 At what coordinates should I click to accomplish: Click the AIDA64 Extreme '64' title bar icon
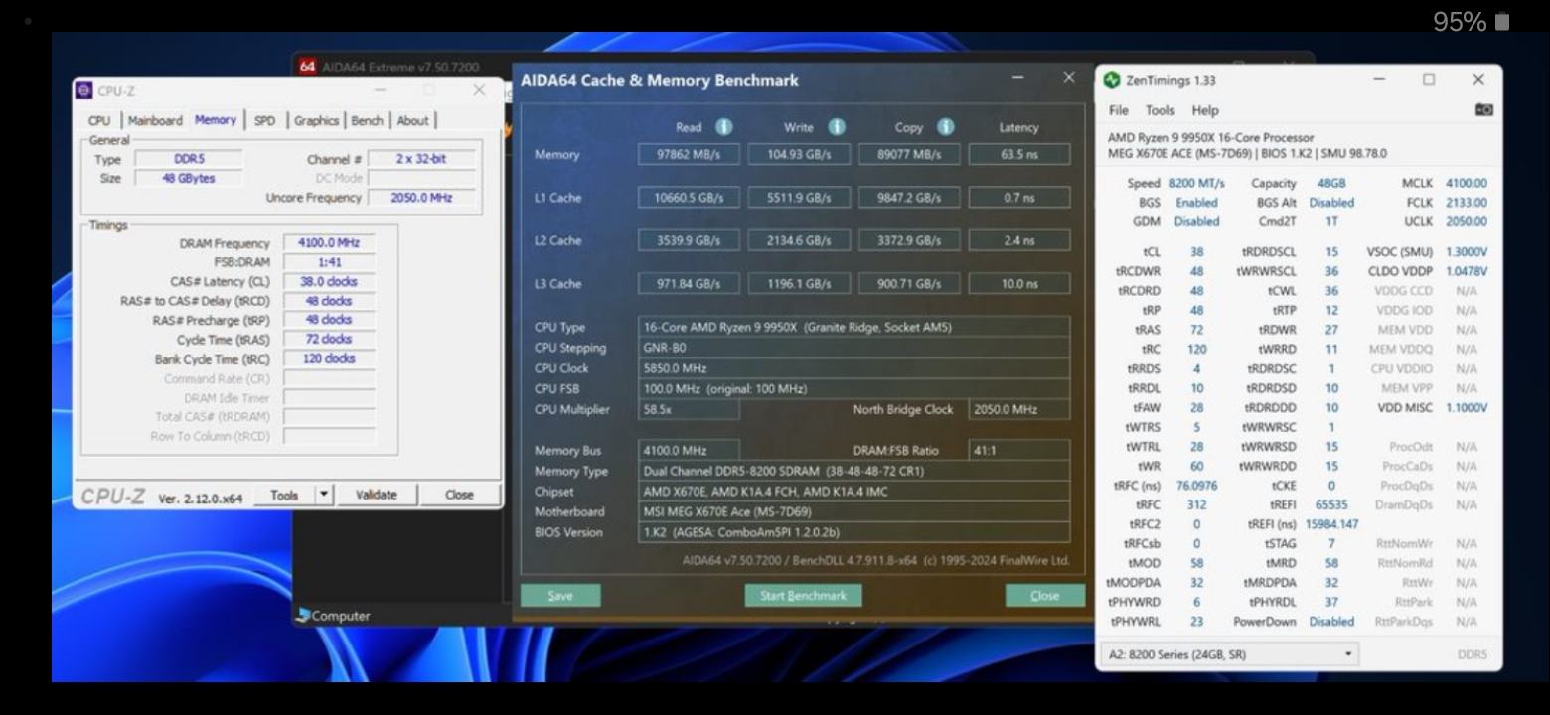[306, 67]
